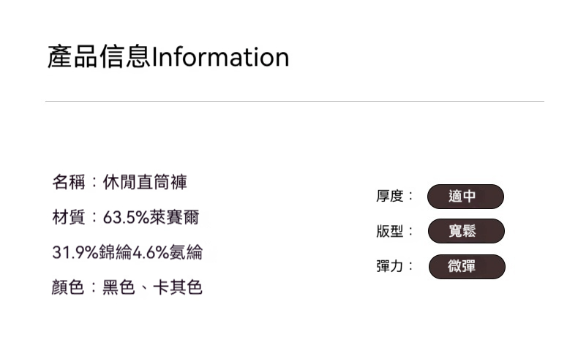Click the 4.6%氨綸 text
Screen dimensions: 578x356
(168, 252)
